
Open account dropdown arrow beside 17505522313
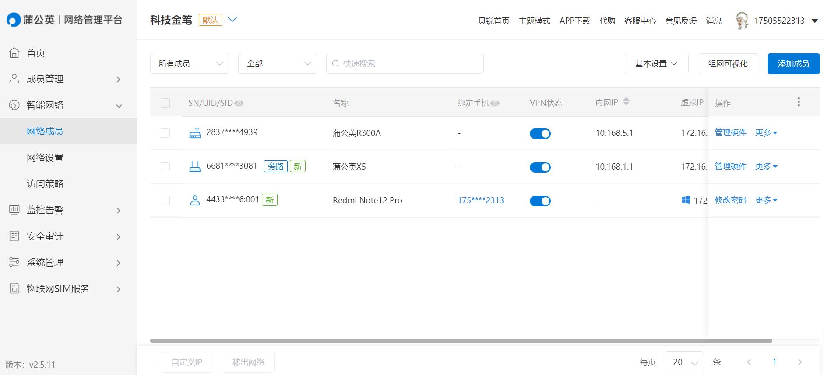(815, 21)
